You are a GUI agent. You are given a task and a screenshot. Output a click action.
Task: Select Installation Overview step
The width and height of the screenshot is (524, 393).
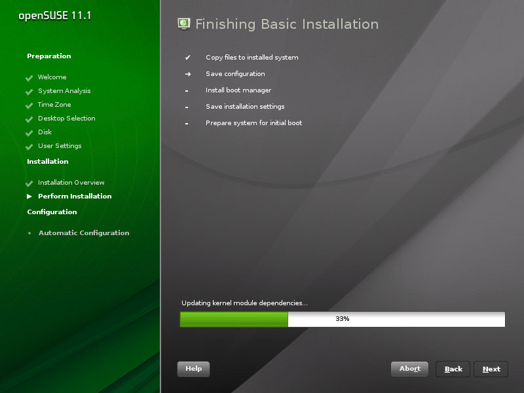(71, 183)
